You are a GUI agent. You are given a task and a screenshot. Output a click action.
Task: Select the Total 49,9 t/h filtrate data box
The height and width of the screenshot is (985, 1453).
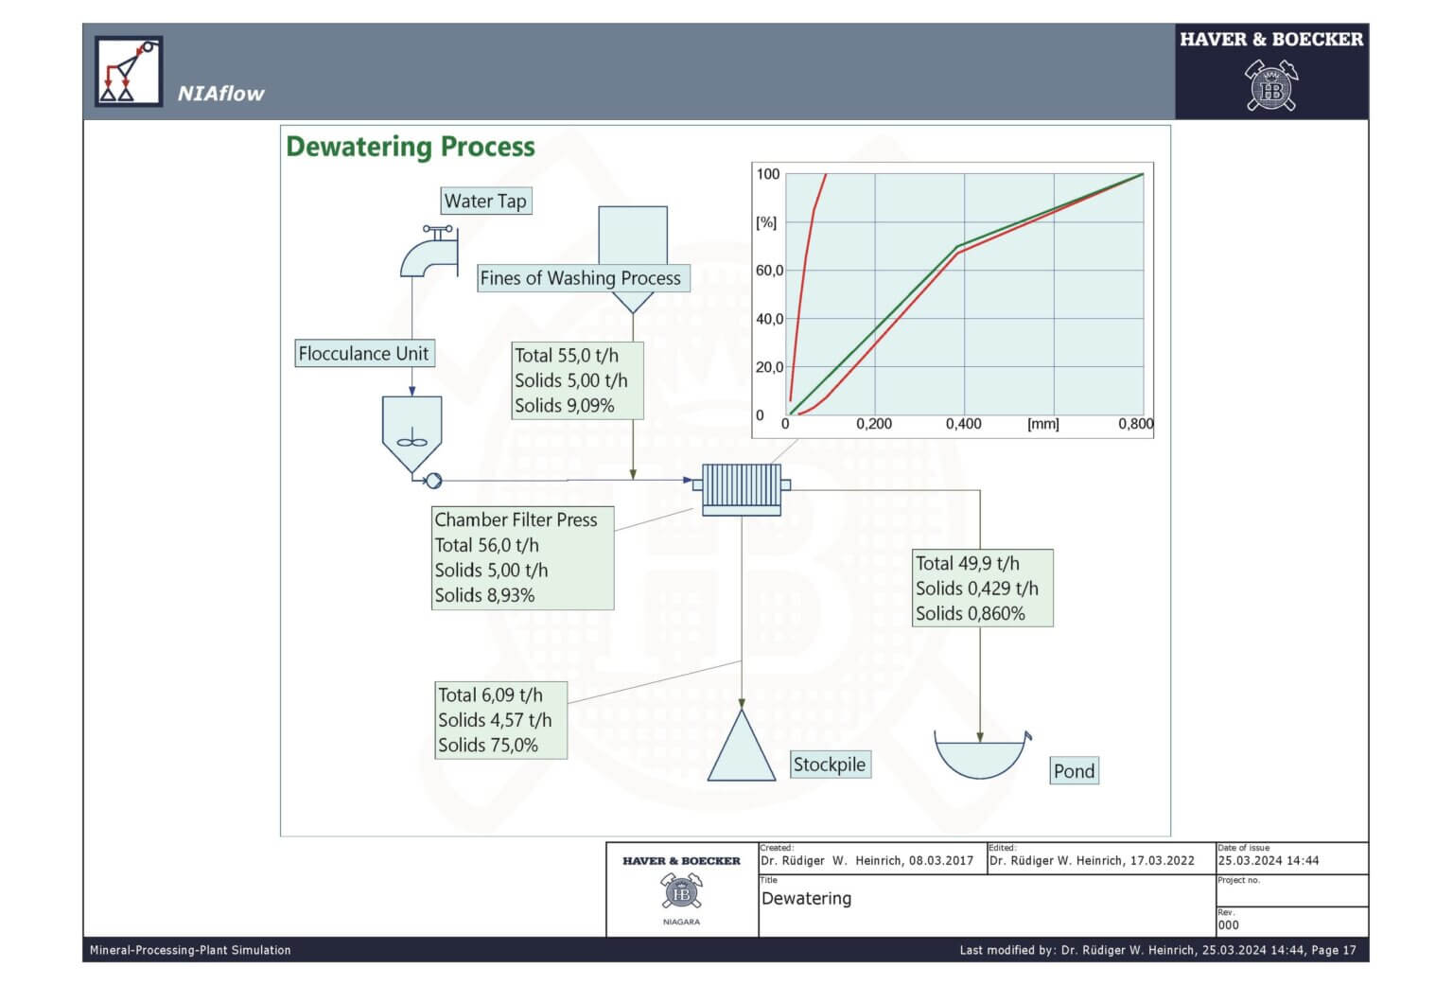[982, 588]
